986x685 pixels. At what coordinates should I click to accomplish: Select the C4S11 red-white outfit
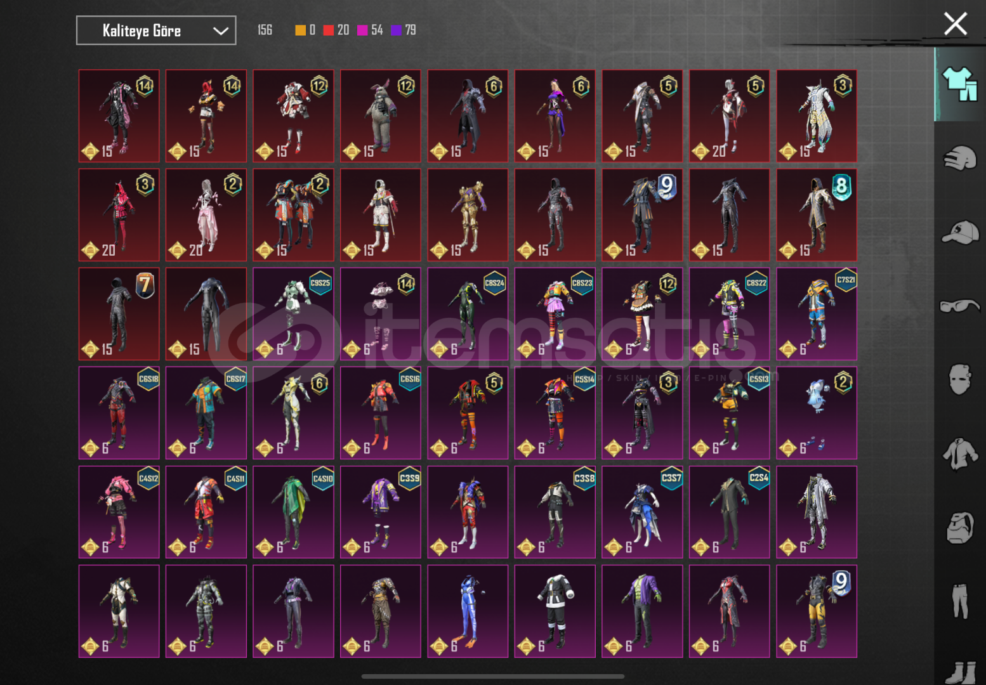point(206,512)
